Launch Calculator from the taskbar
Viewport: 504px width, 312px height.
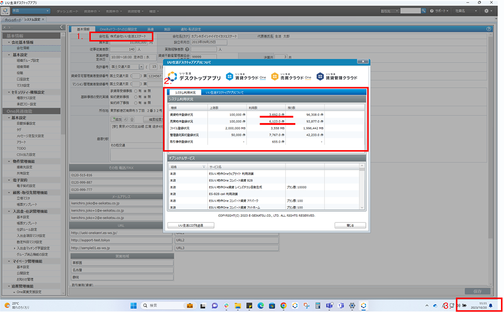[318, 305]
